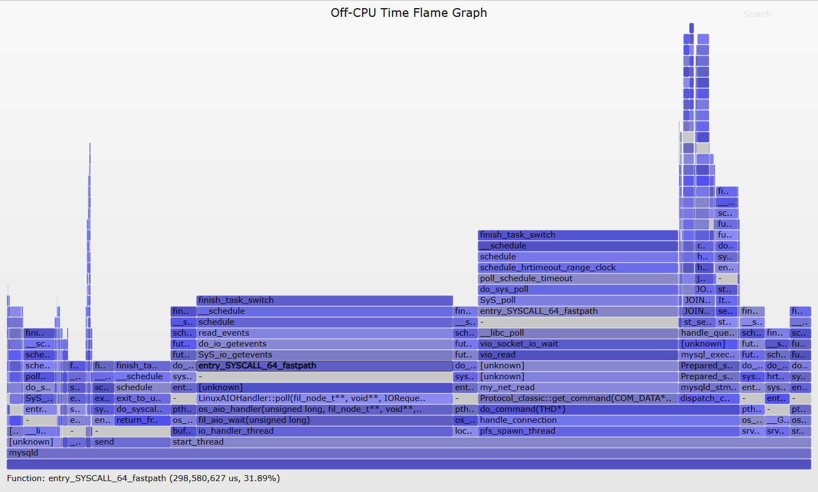Image resolution: width=818 pixels, height=492 pixels.
Task: Select entry_SYSCALL_64_fastpath below SyS_poll
Action: (578, 311)
